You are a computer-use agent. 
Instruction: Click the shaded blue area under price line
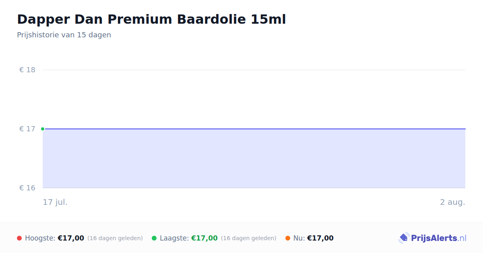point(254,159)
